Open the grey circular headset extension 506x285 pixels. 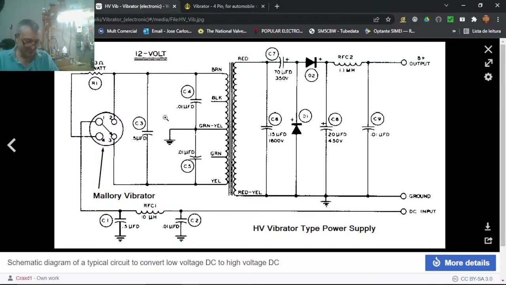[438, 19]
